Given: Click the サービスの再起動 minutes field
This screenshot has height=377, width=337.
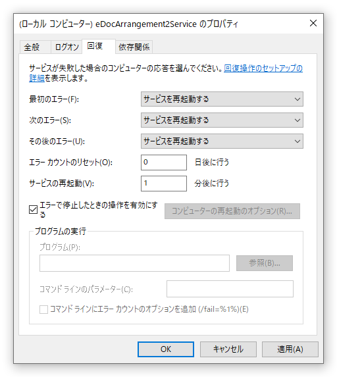Looking at the screenshot, I should tap(164, 184).
